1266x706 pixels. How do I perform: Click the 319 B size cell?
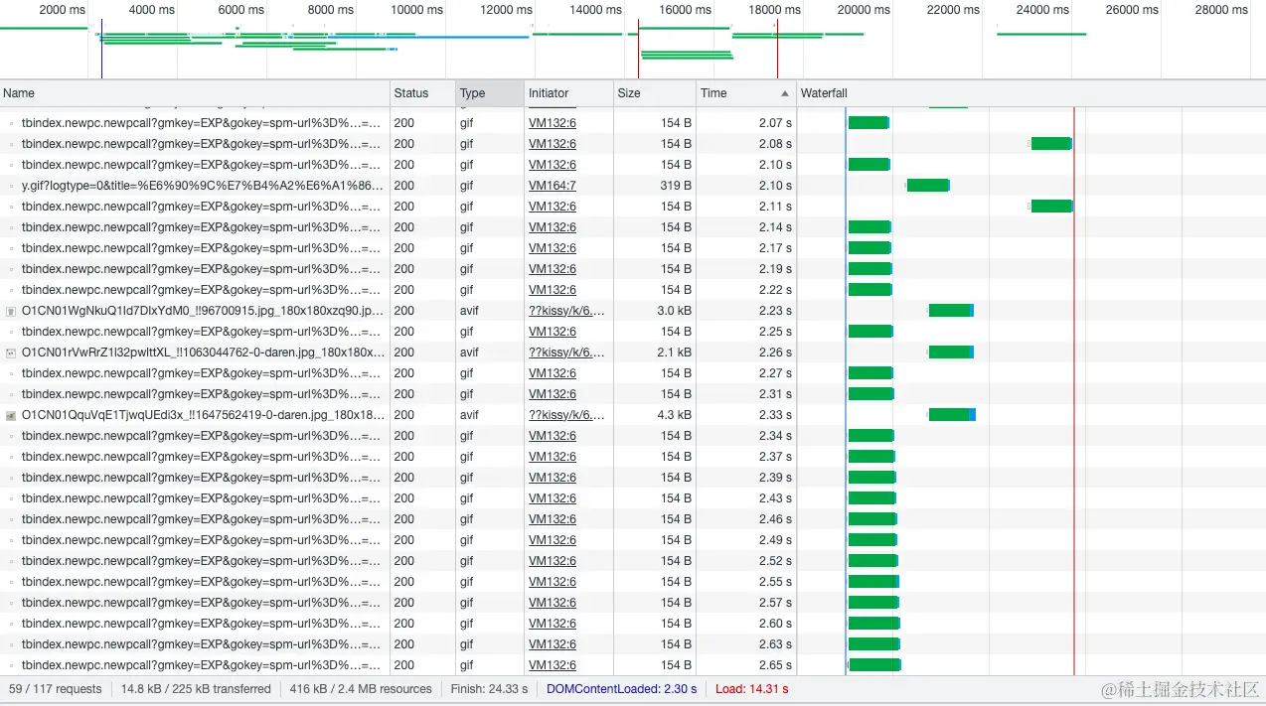[x=676, y=186]
